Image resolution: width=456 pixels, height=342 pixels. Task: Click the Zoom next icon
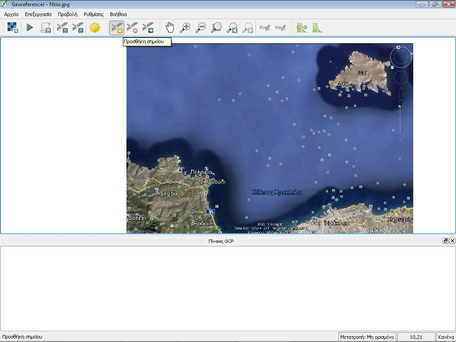pyautogui.click(x=248, y=28)
